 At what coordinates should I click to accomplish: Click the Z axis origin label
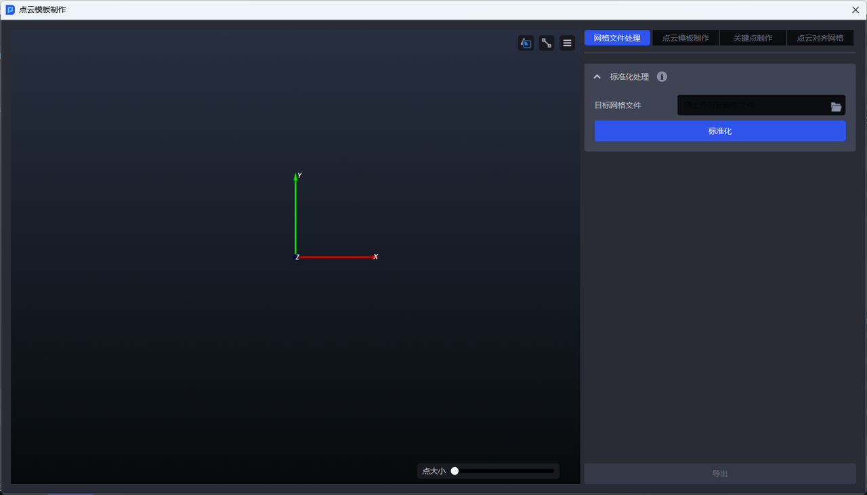[297, 257]
